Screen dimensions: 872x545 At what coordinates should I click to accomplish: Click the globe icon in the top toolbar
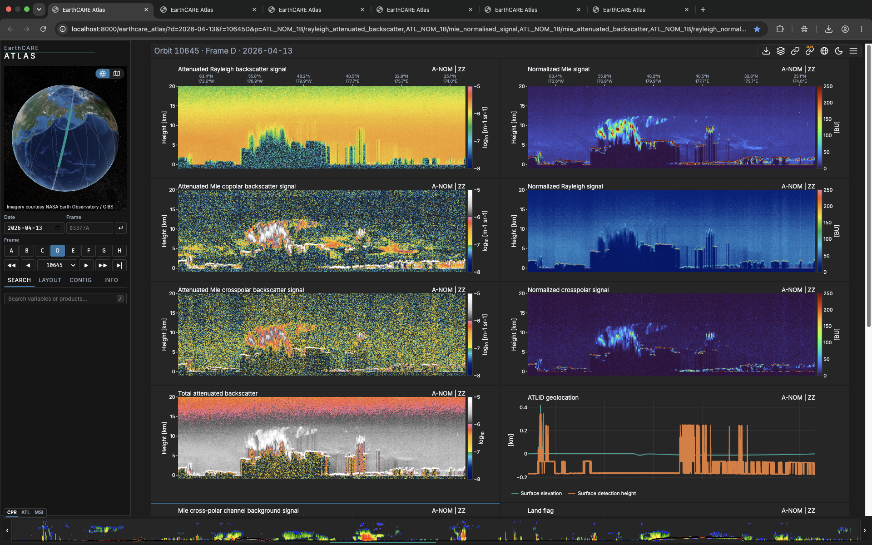coord(824,51)
